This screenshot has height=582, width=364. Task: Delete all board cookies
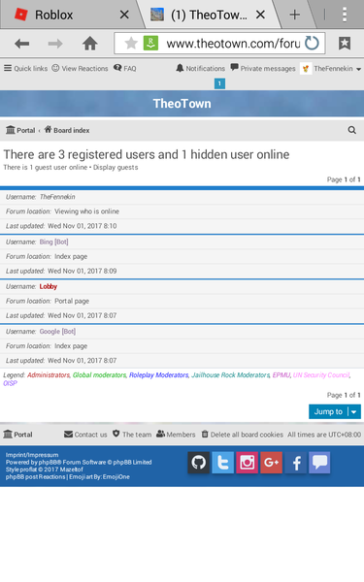242,435
